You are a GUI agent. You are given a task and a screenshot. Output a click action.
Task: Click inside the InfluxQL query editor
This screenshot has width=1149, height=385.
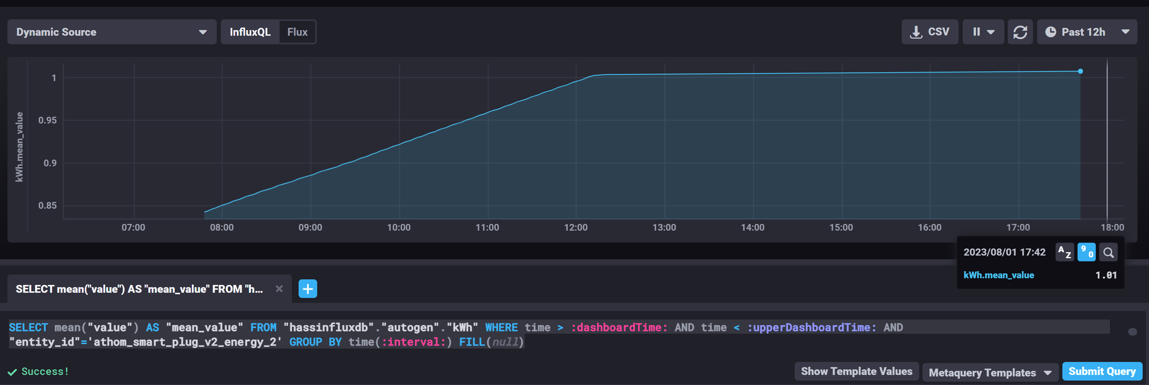click(559, 334)
